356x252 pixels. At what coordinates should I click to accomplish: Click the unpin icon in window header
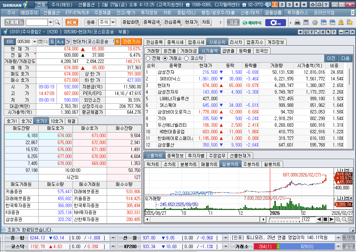click(328, 32)
